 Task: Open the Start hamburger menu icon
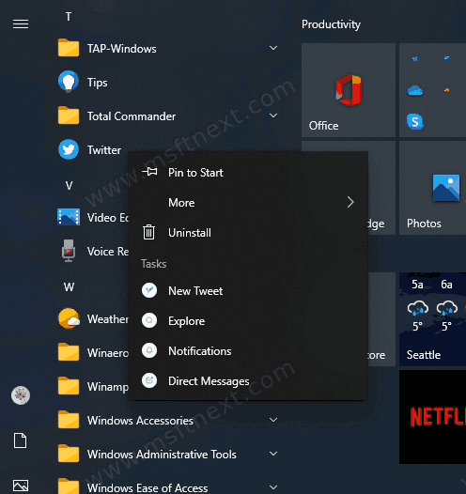[21, 23]
